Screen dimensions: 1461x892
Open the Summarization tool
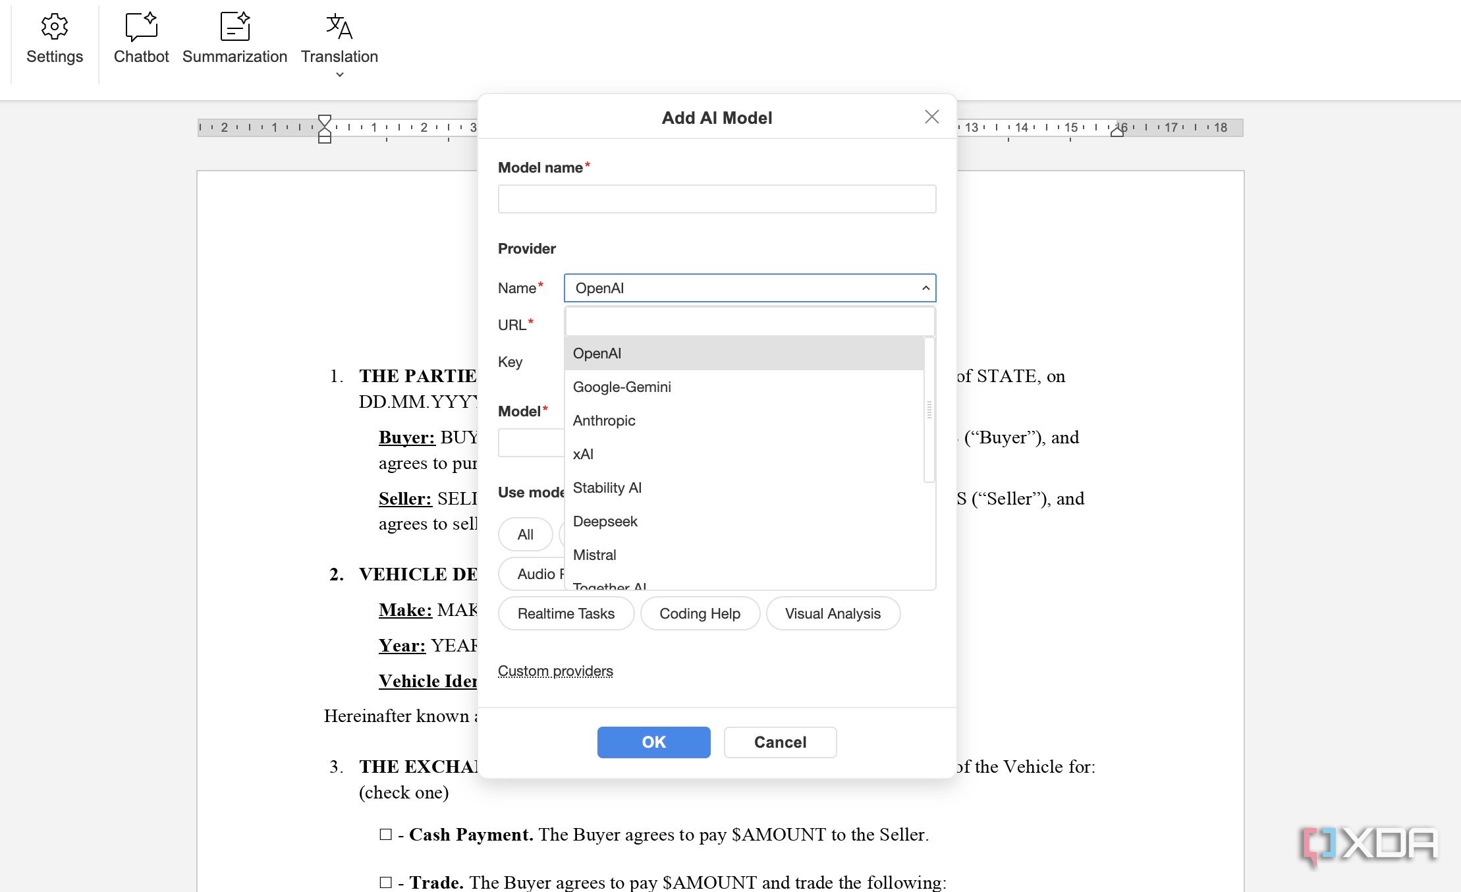point(234,40)
